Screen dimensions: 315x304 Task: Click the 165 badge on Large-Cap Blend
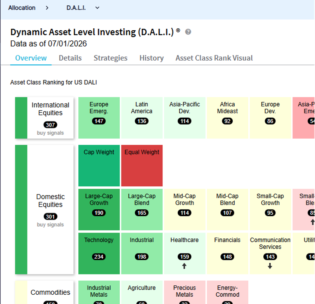[142, 213]
